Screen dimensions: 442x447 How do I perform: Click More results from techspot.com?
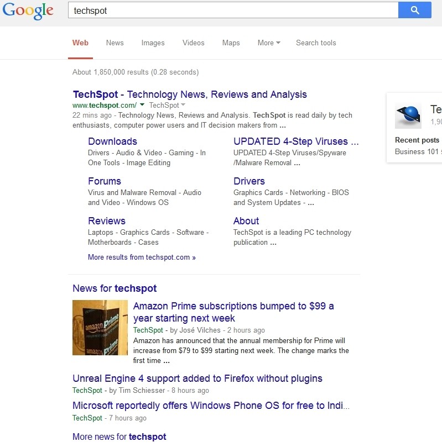142,257
